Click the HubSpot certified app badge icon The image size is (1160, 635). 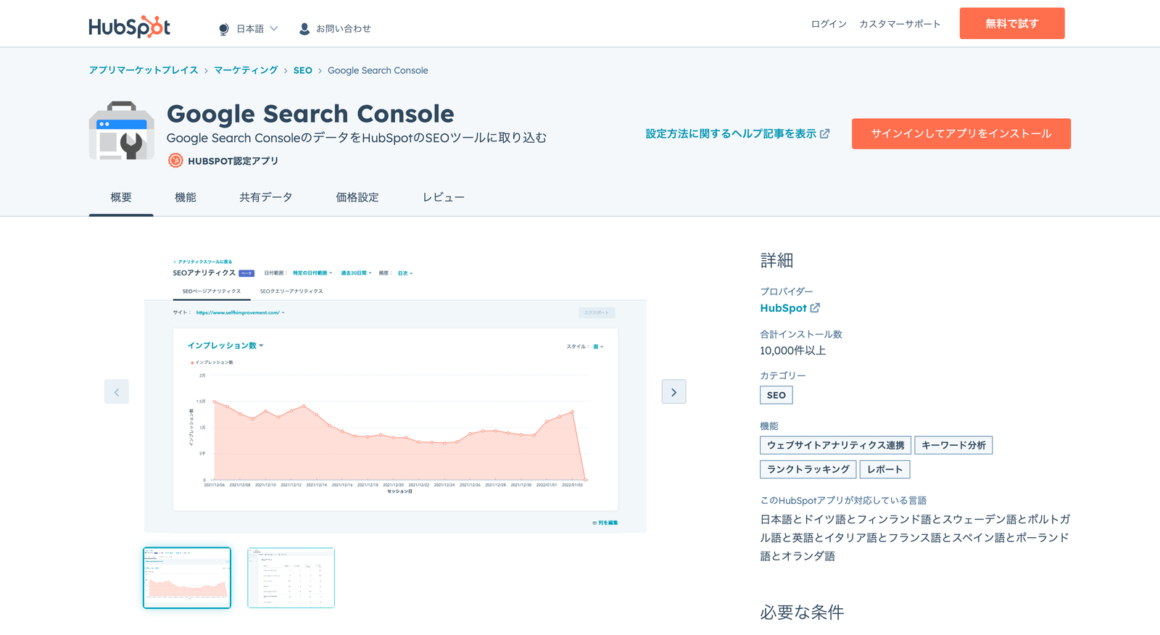click(175, 161)
